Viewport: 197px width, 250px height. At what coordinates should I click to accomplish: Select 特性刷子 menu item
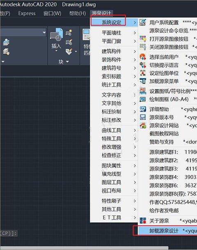pos(114,201)
